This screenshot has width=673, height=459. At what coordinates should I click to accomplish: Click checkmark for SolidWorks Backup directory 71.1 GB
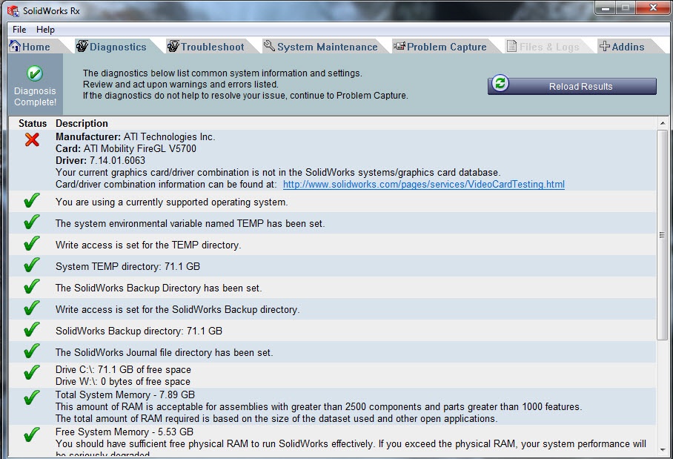click(32, 329)
